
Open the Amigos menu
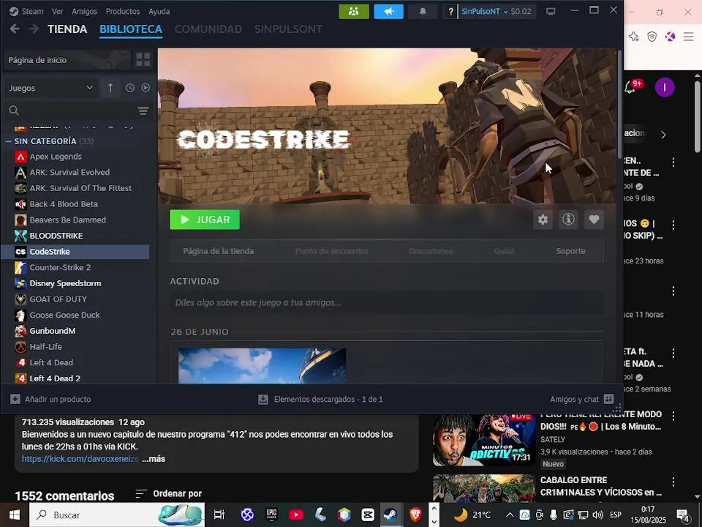pyautogui.click(x=84, y=12)
